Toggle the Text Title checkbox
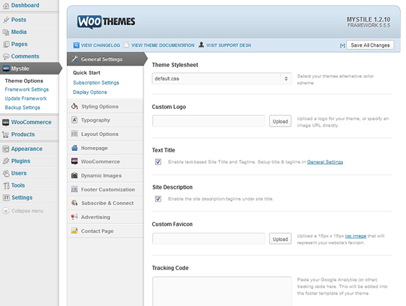Image resolution: width=406 pixels, height=306 pixels. point(158,162)
